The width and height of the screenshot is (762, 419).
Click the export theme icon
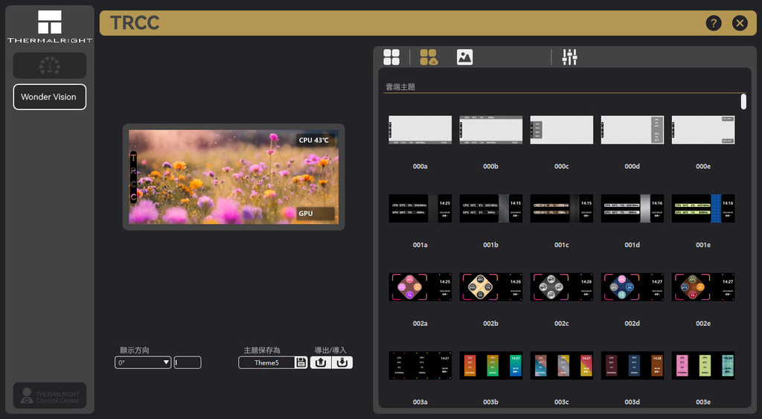[321, 362]
